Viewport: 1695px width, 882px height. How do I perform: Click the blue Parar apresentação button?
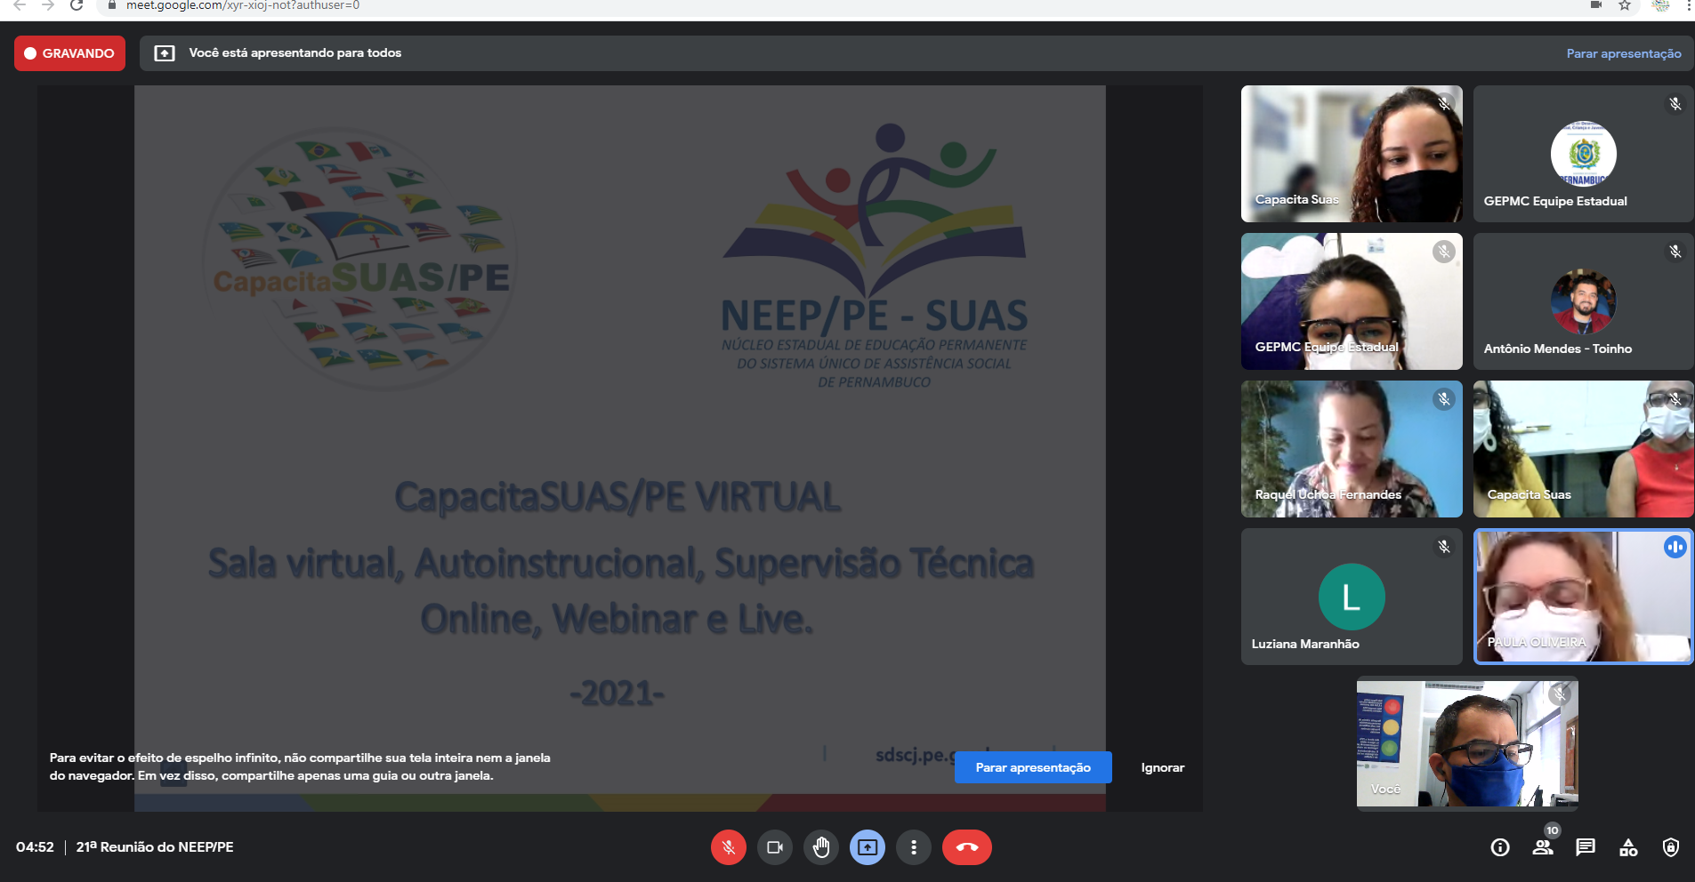[x=1032, y=767]
